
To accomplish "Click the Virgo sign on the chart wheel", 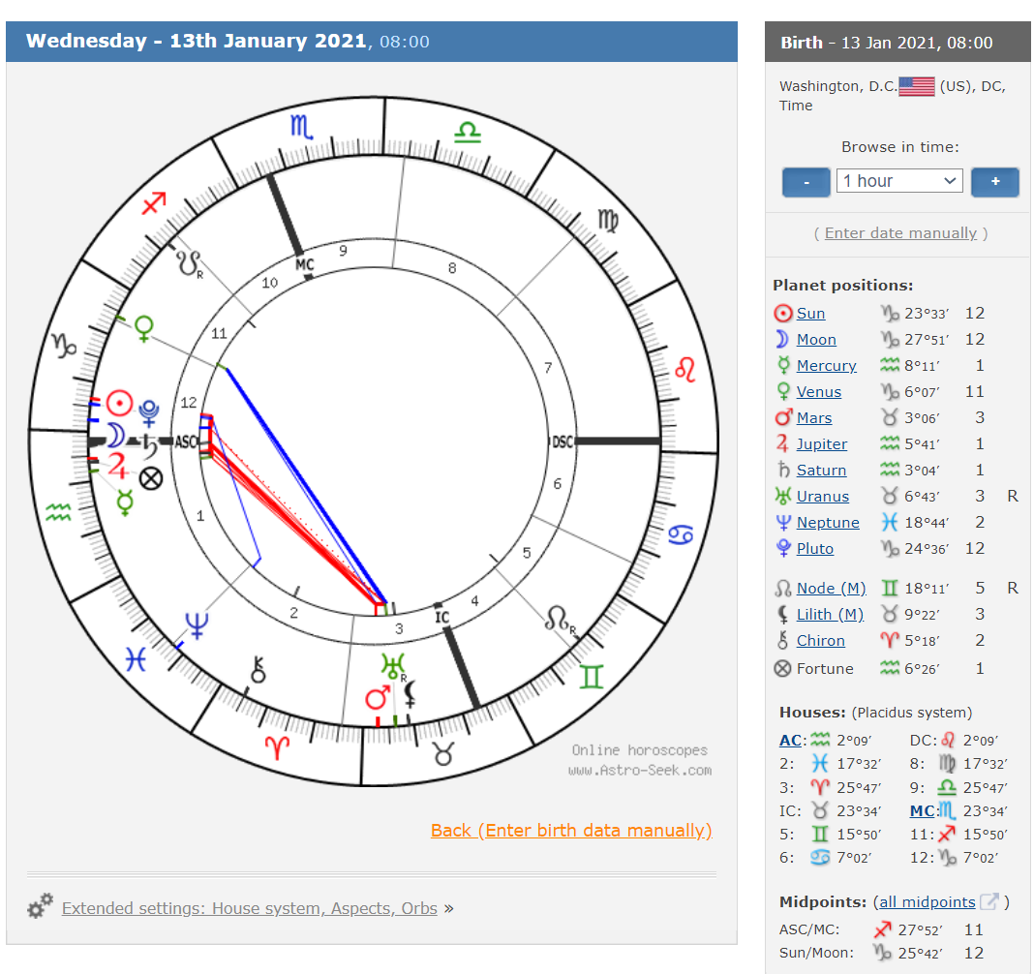I will [607, 220].
